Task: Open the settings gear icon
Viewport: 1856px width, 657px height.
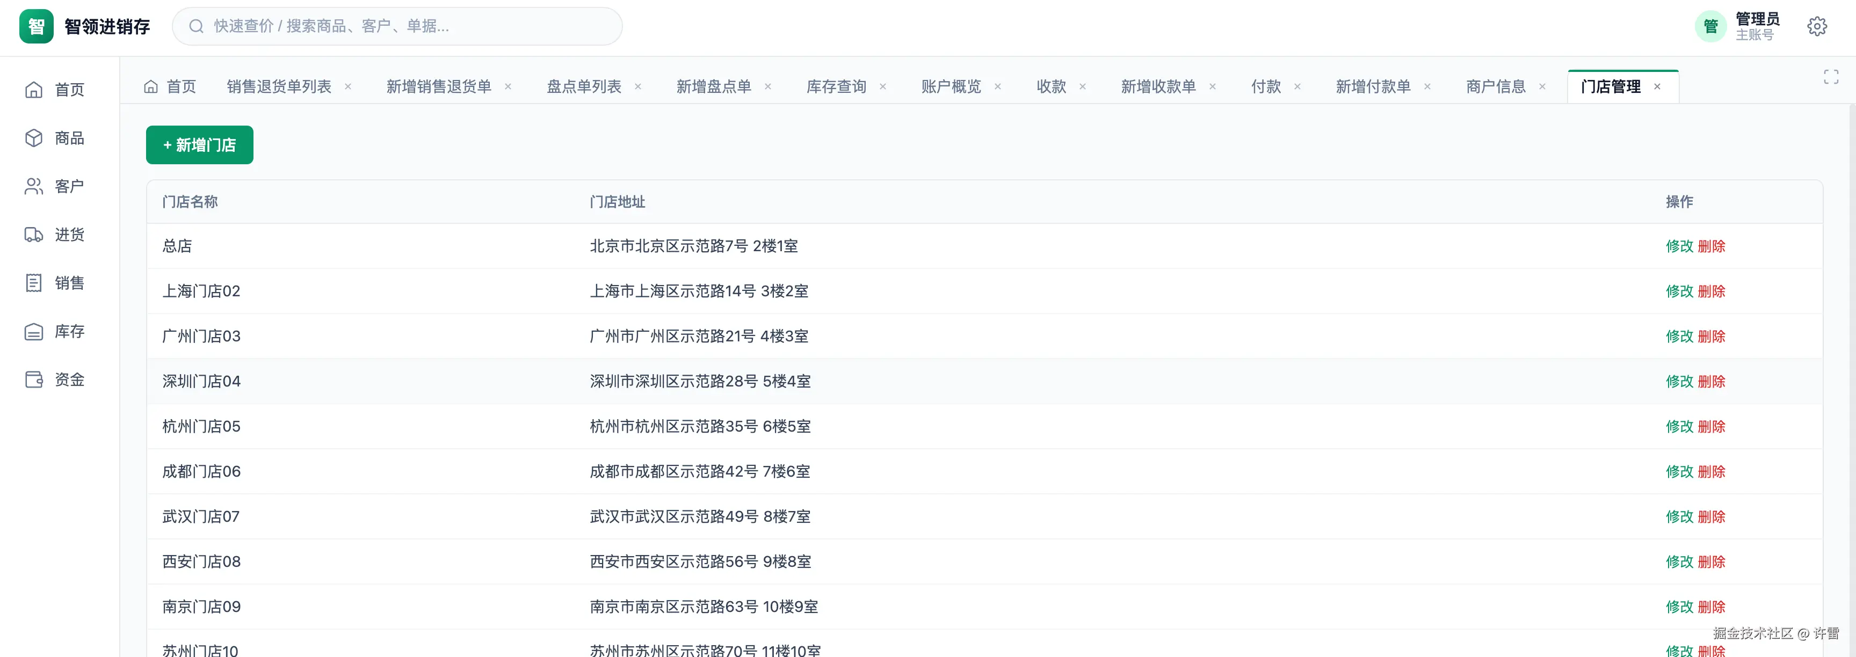Action: pos(1816,27)
